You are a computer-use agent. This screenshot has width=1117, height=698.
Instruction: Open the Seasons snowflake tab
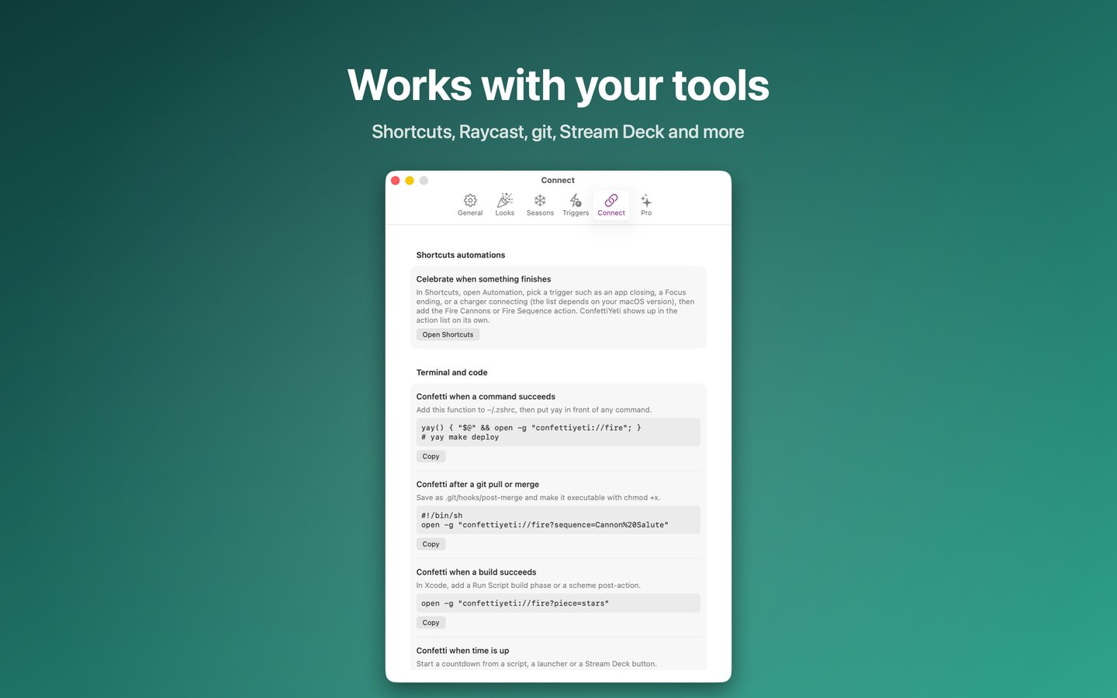[540, 205]
